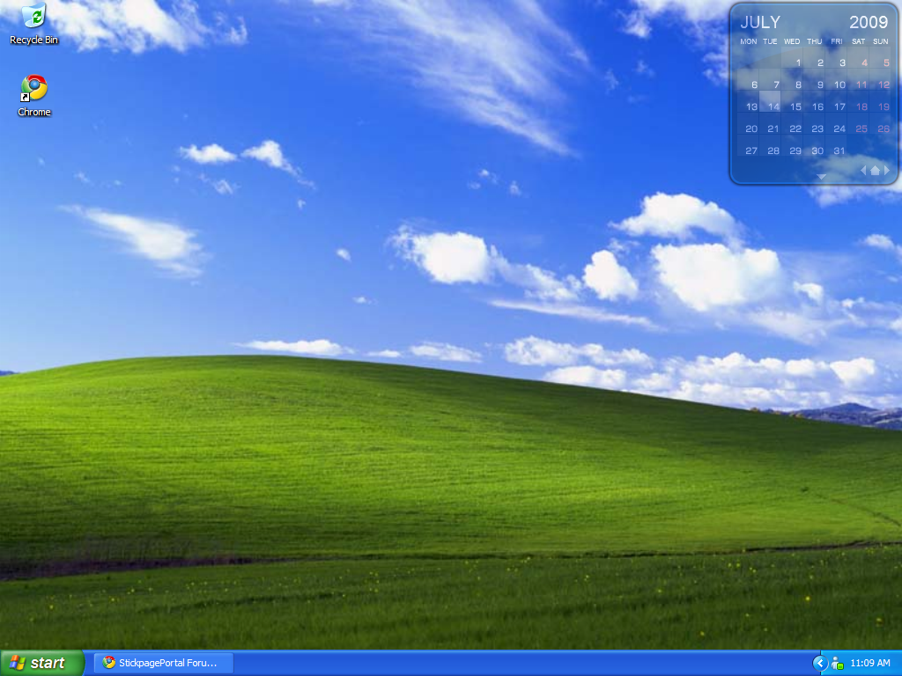Click the THU weekday header in the calendar
This screenshot has width=902, height=676.
(x=815, y=41)
